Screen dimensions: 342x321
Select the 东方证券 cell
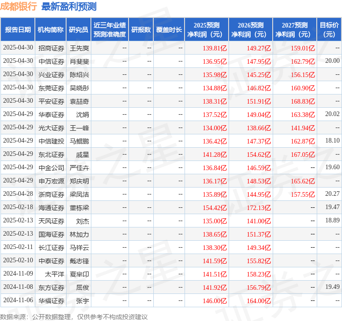(51, 287)
